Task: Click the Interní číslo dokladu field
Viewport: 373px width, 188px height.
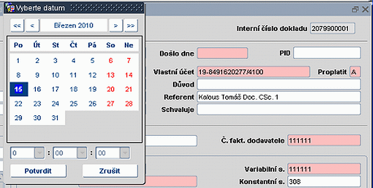Action: click(x=332, y=28)
